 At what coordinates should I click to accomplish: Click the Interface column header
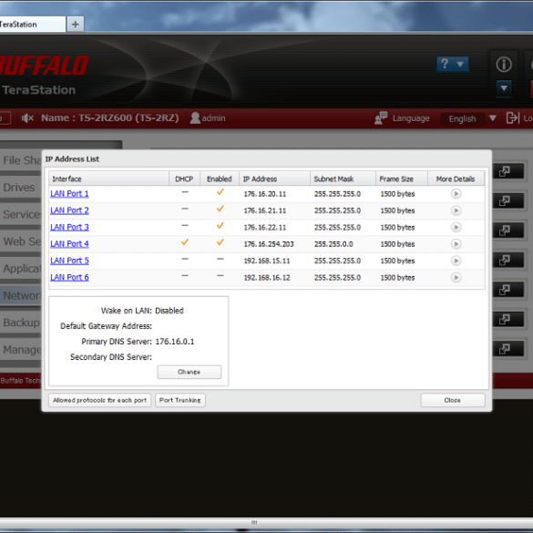(x=108, y=179)
